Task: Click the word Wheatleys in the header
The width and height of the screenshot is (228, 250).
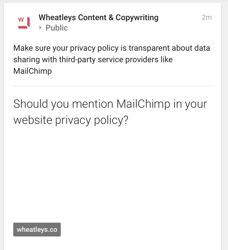Action: 57,18
